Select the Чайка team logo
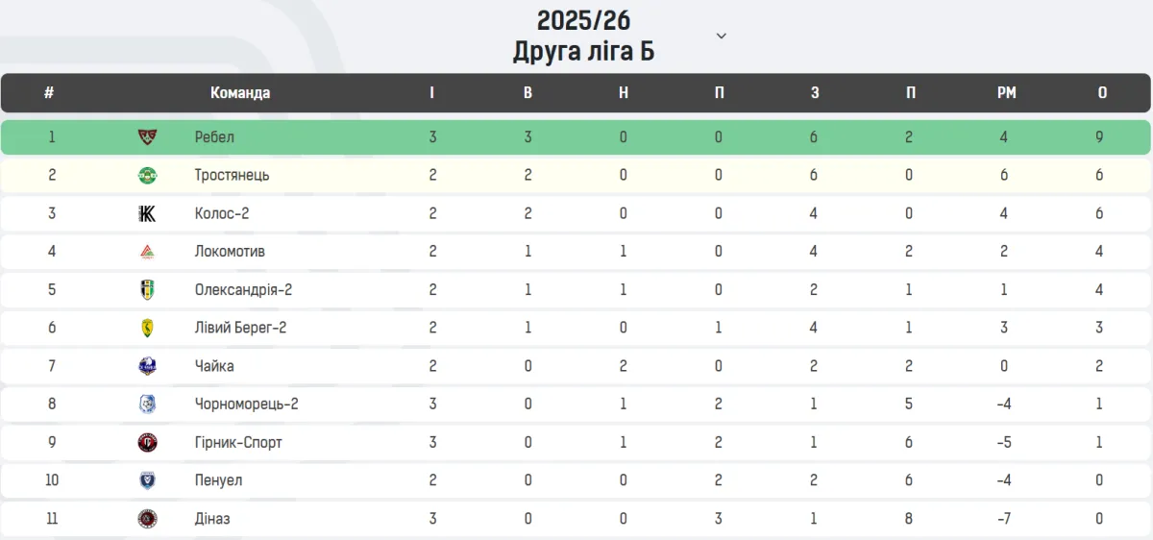The image size is (1153, 540). point(147,366)
